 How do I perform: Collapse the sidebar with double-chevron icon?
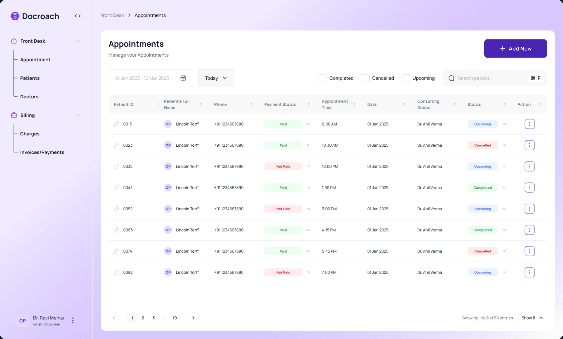pos(78,16)
